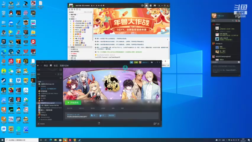This screenshot has width=252, height=142.
Task: Click plus to create group chat
Action: tap(239, 62)
